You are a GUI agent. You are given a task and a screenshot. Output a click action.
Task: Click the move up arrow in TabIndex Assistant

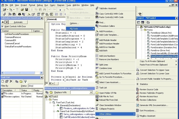[x=3, y=22]
